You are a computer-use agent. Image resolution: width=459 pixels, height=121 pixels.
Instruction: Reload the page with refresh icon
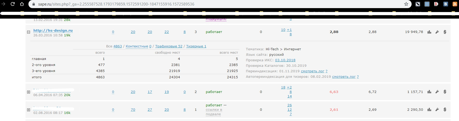coord(13,4)
